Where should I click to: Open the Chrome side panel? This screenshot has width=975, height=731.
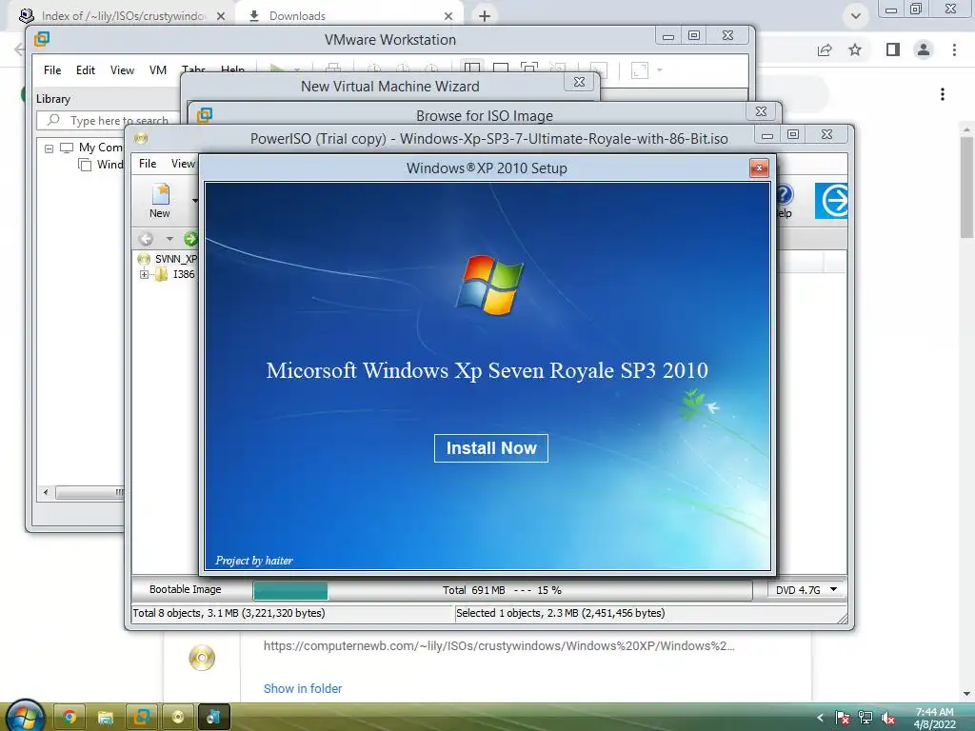pyautogui.click(x=893, y=49)
